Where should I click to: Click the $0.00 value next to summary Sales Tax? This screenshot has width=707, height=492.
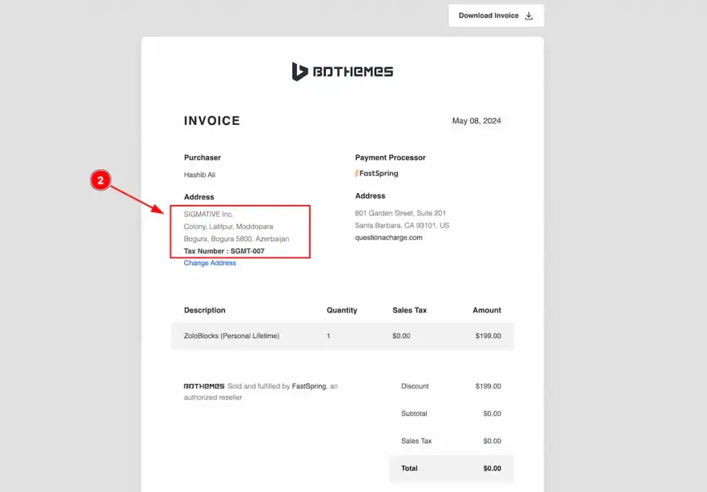pyautogui.click(x=492, y=441)
